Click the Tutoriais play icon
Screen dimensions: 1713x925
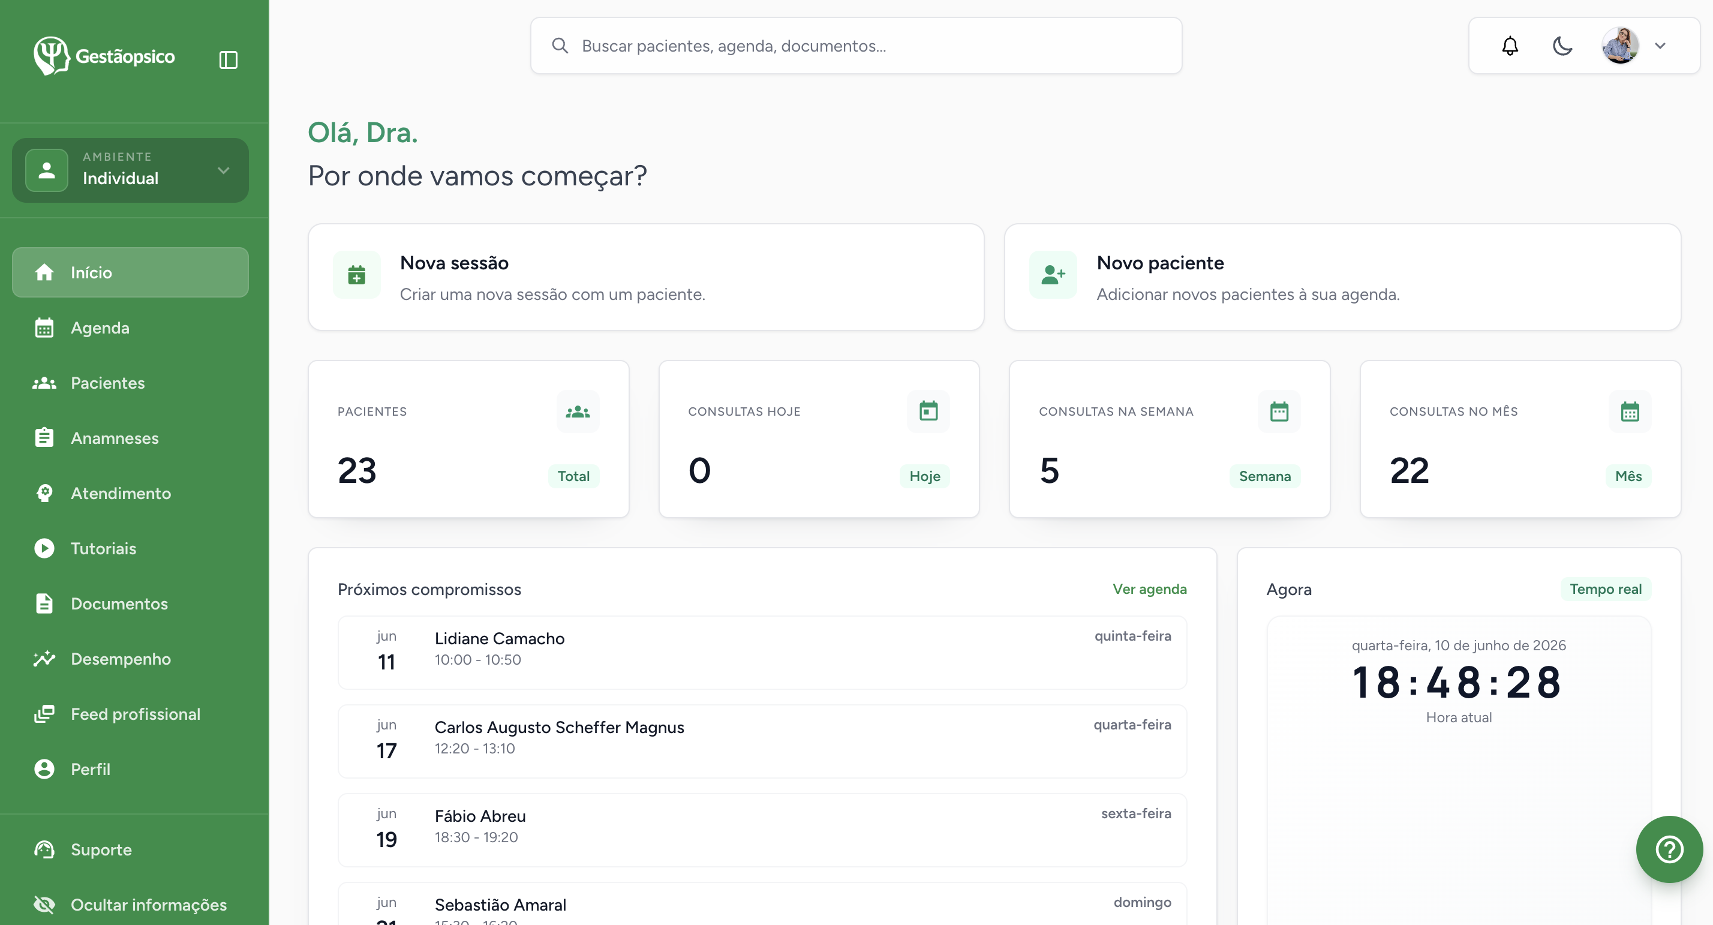pyautogui.click(x=44, y=549)
